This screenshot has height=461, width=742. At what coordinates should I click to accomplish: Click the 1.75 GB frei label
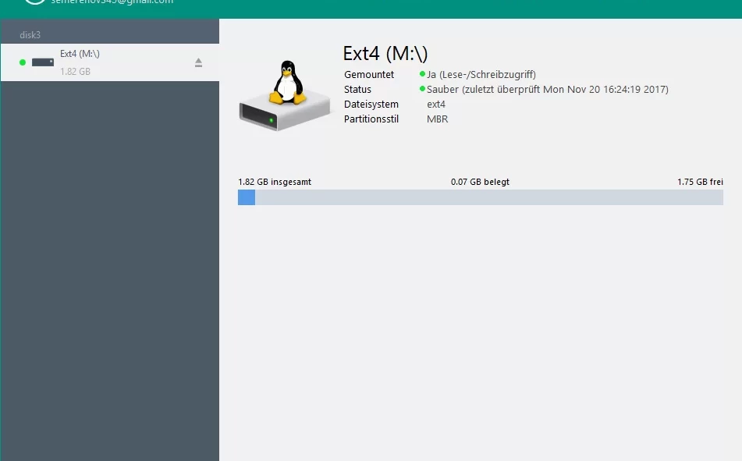[700, 182]
